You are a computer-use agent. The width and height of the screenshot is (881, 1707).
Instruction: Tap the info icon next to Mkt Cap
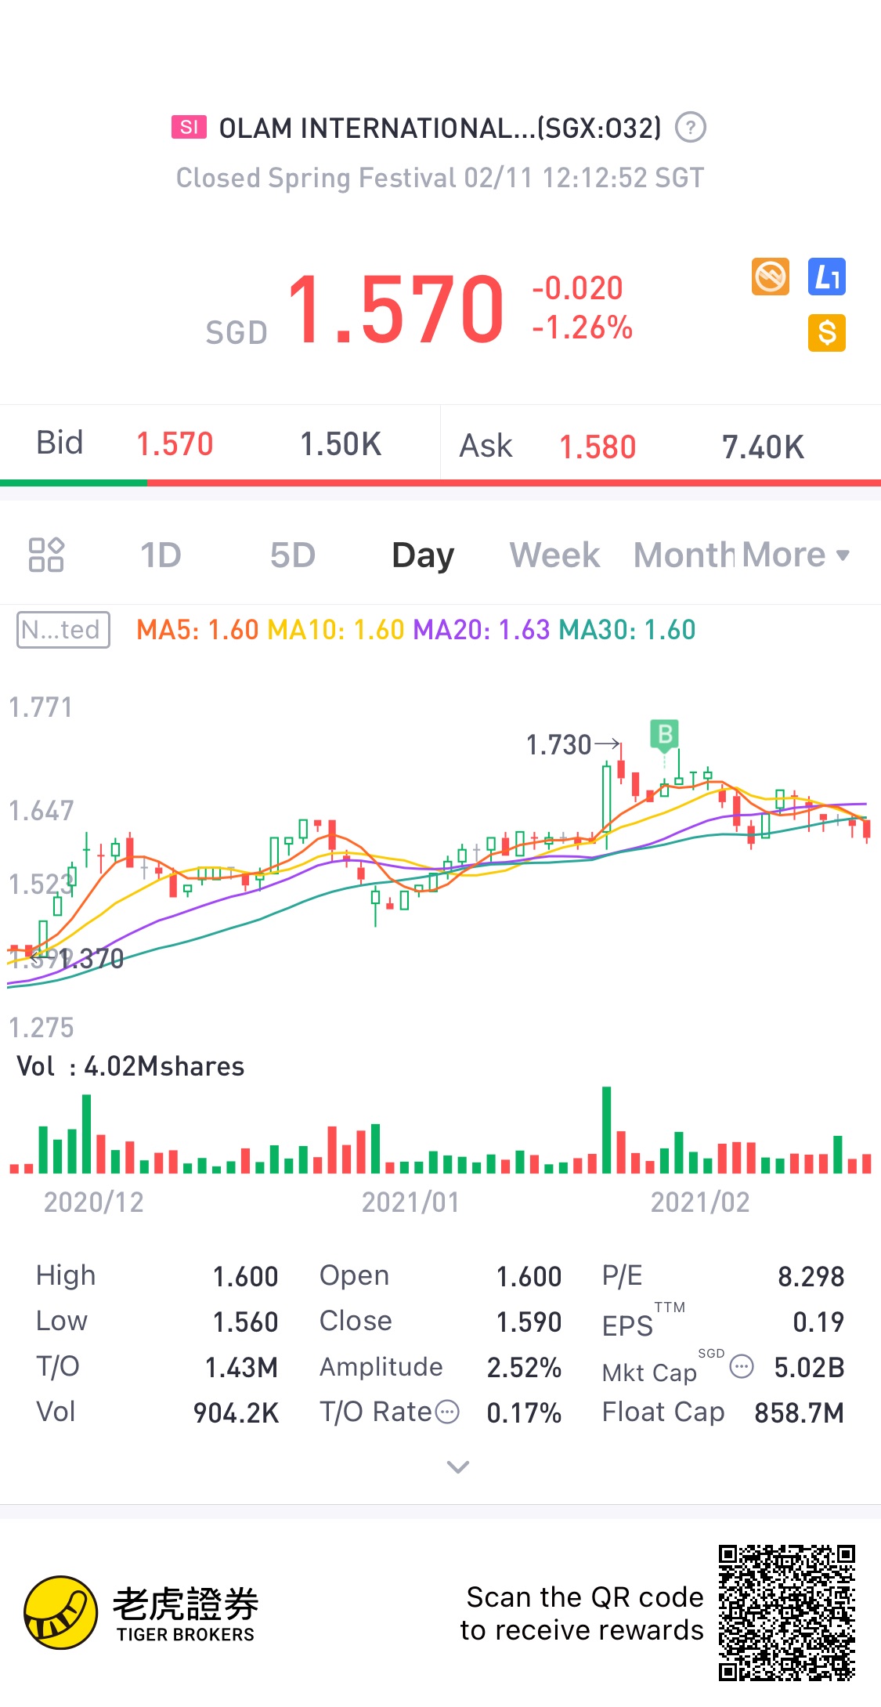point(741,1367)
